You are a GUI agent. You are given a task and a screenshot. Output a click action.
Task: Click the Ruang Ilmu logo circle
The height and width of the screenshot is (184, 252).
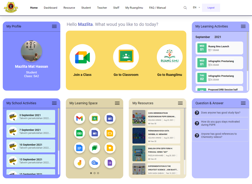click(x=170, y=57)
